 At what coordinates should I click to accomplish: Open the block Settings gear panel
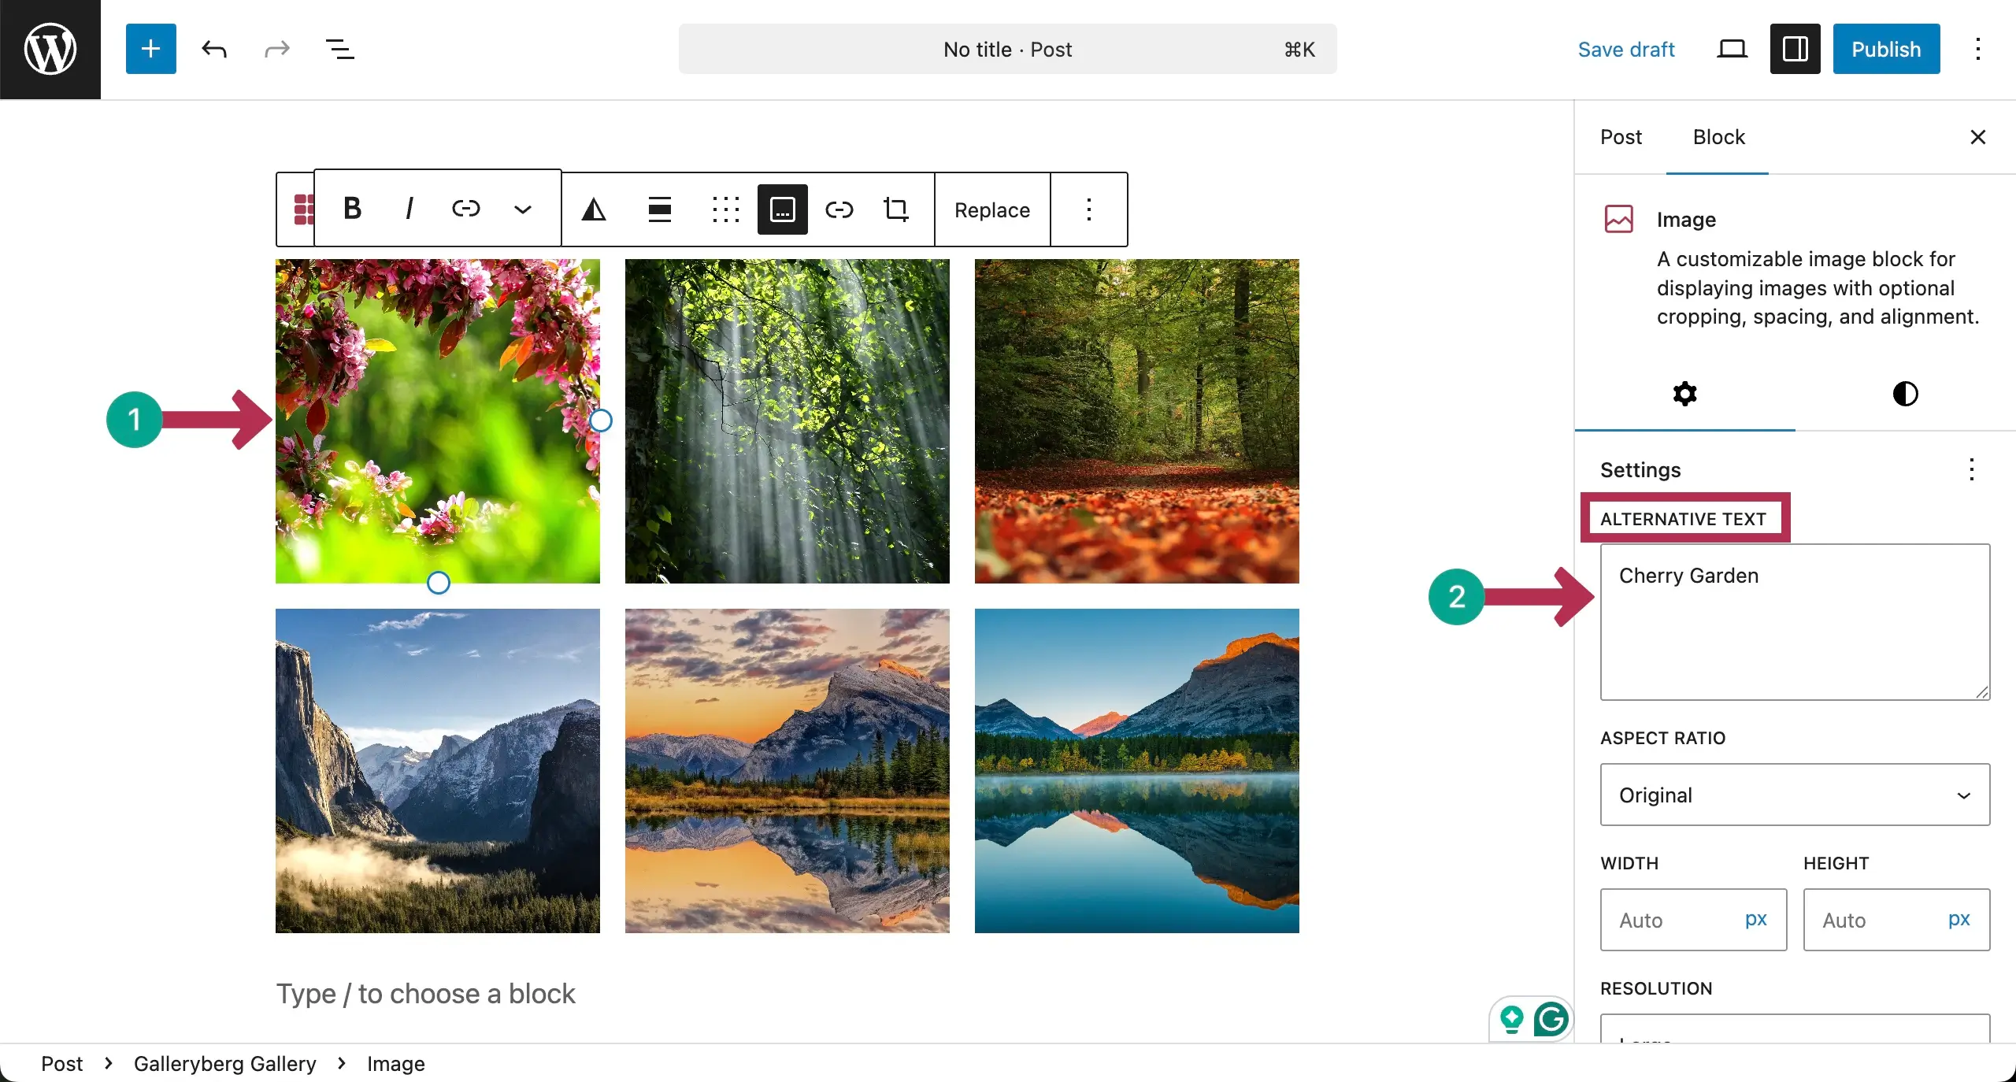click(x=1684, y=393)
